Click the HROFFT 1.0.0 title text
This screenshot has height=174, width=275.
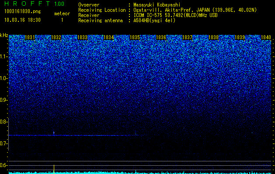[35, 3]
